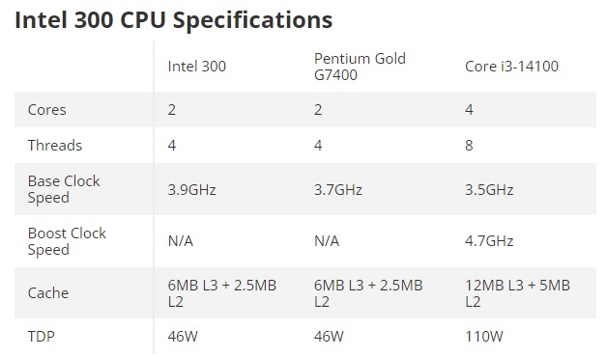Select the Core i3-14100 column header

tap(511, 66)
